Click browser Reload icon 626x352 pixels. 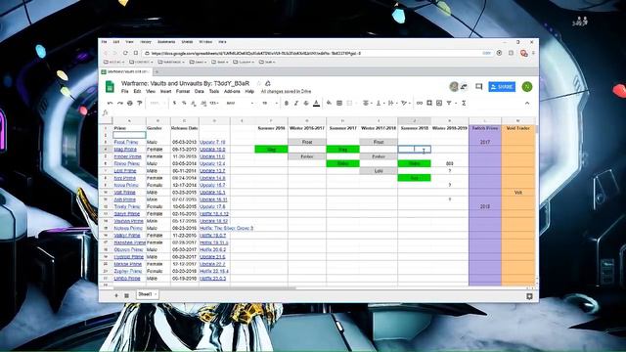[125, 53]
